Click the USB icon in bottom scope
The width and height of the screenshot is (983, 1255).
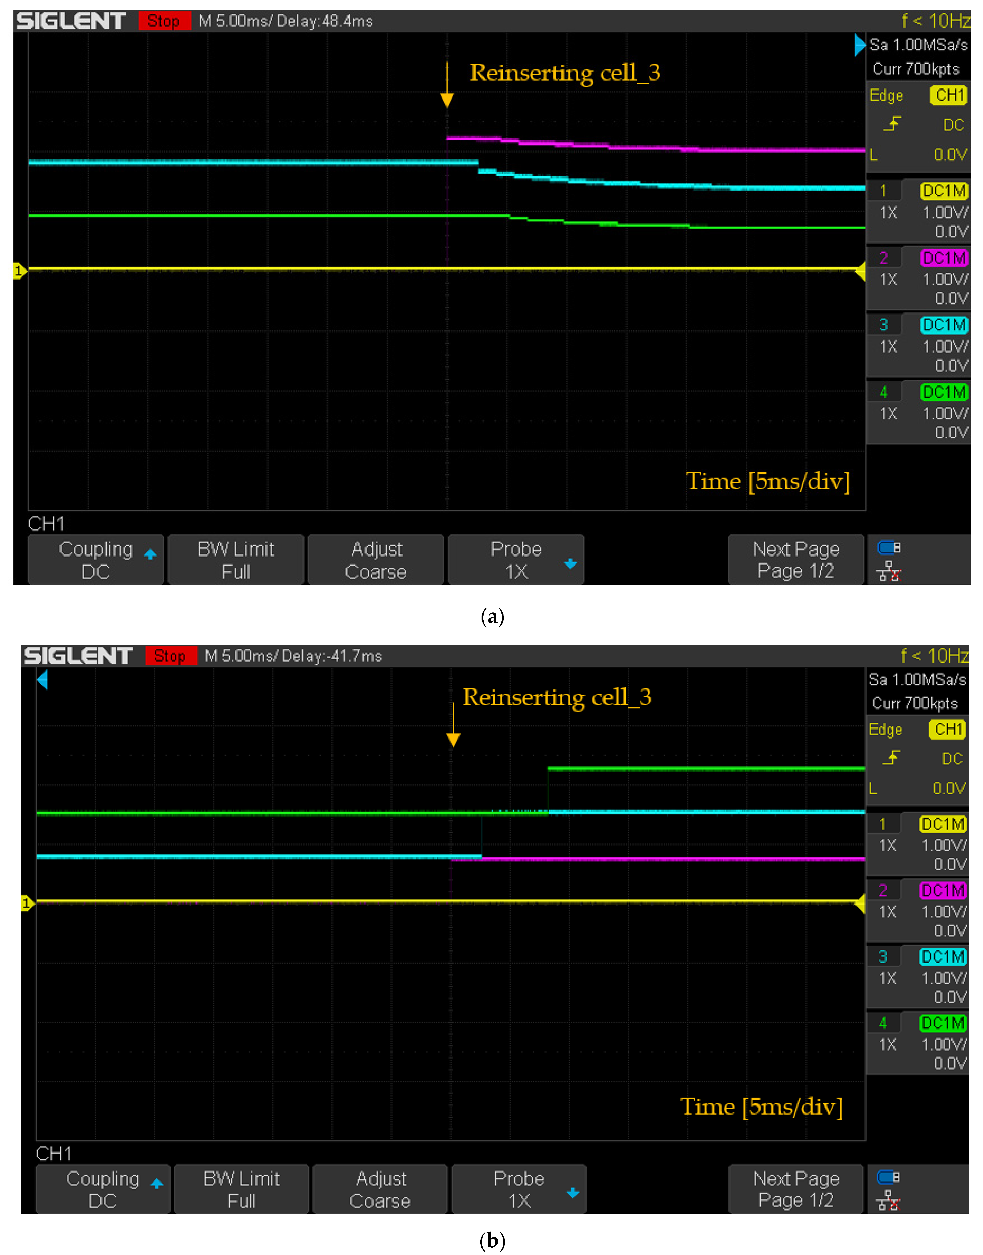click(x=888, y=1177)
